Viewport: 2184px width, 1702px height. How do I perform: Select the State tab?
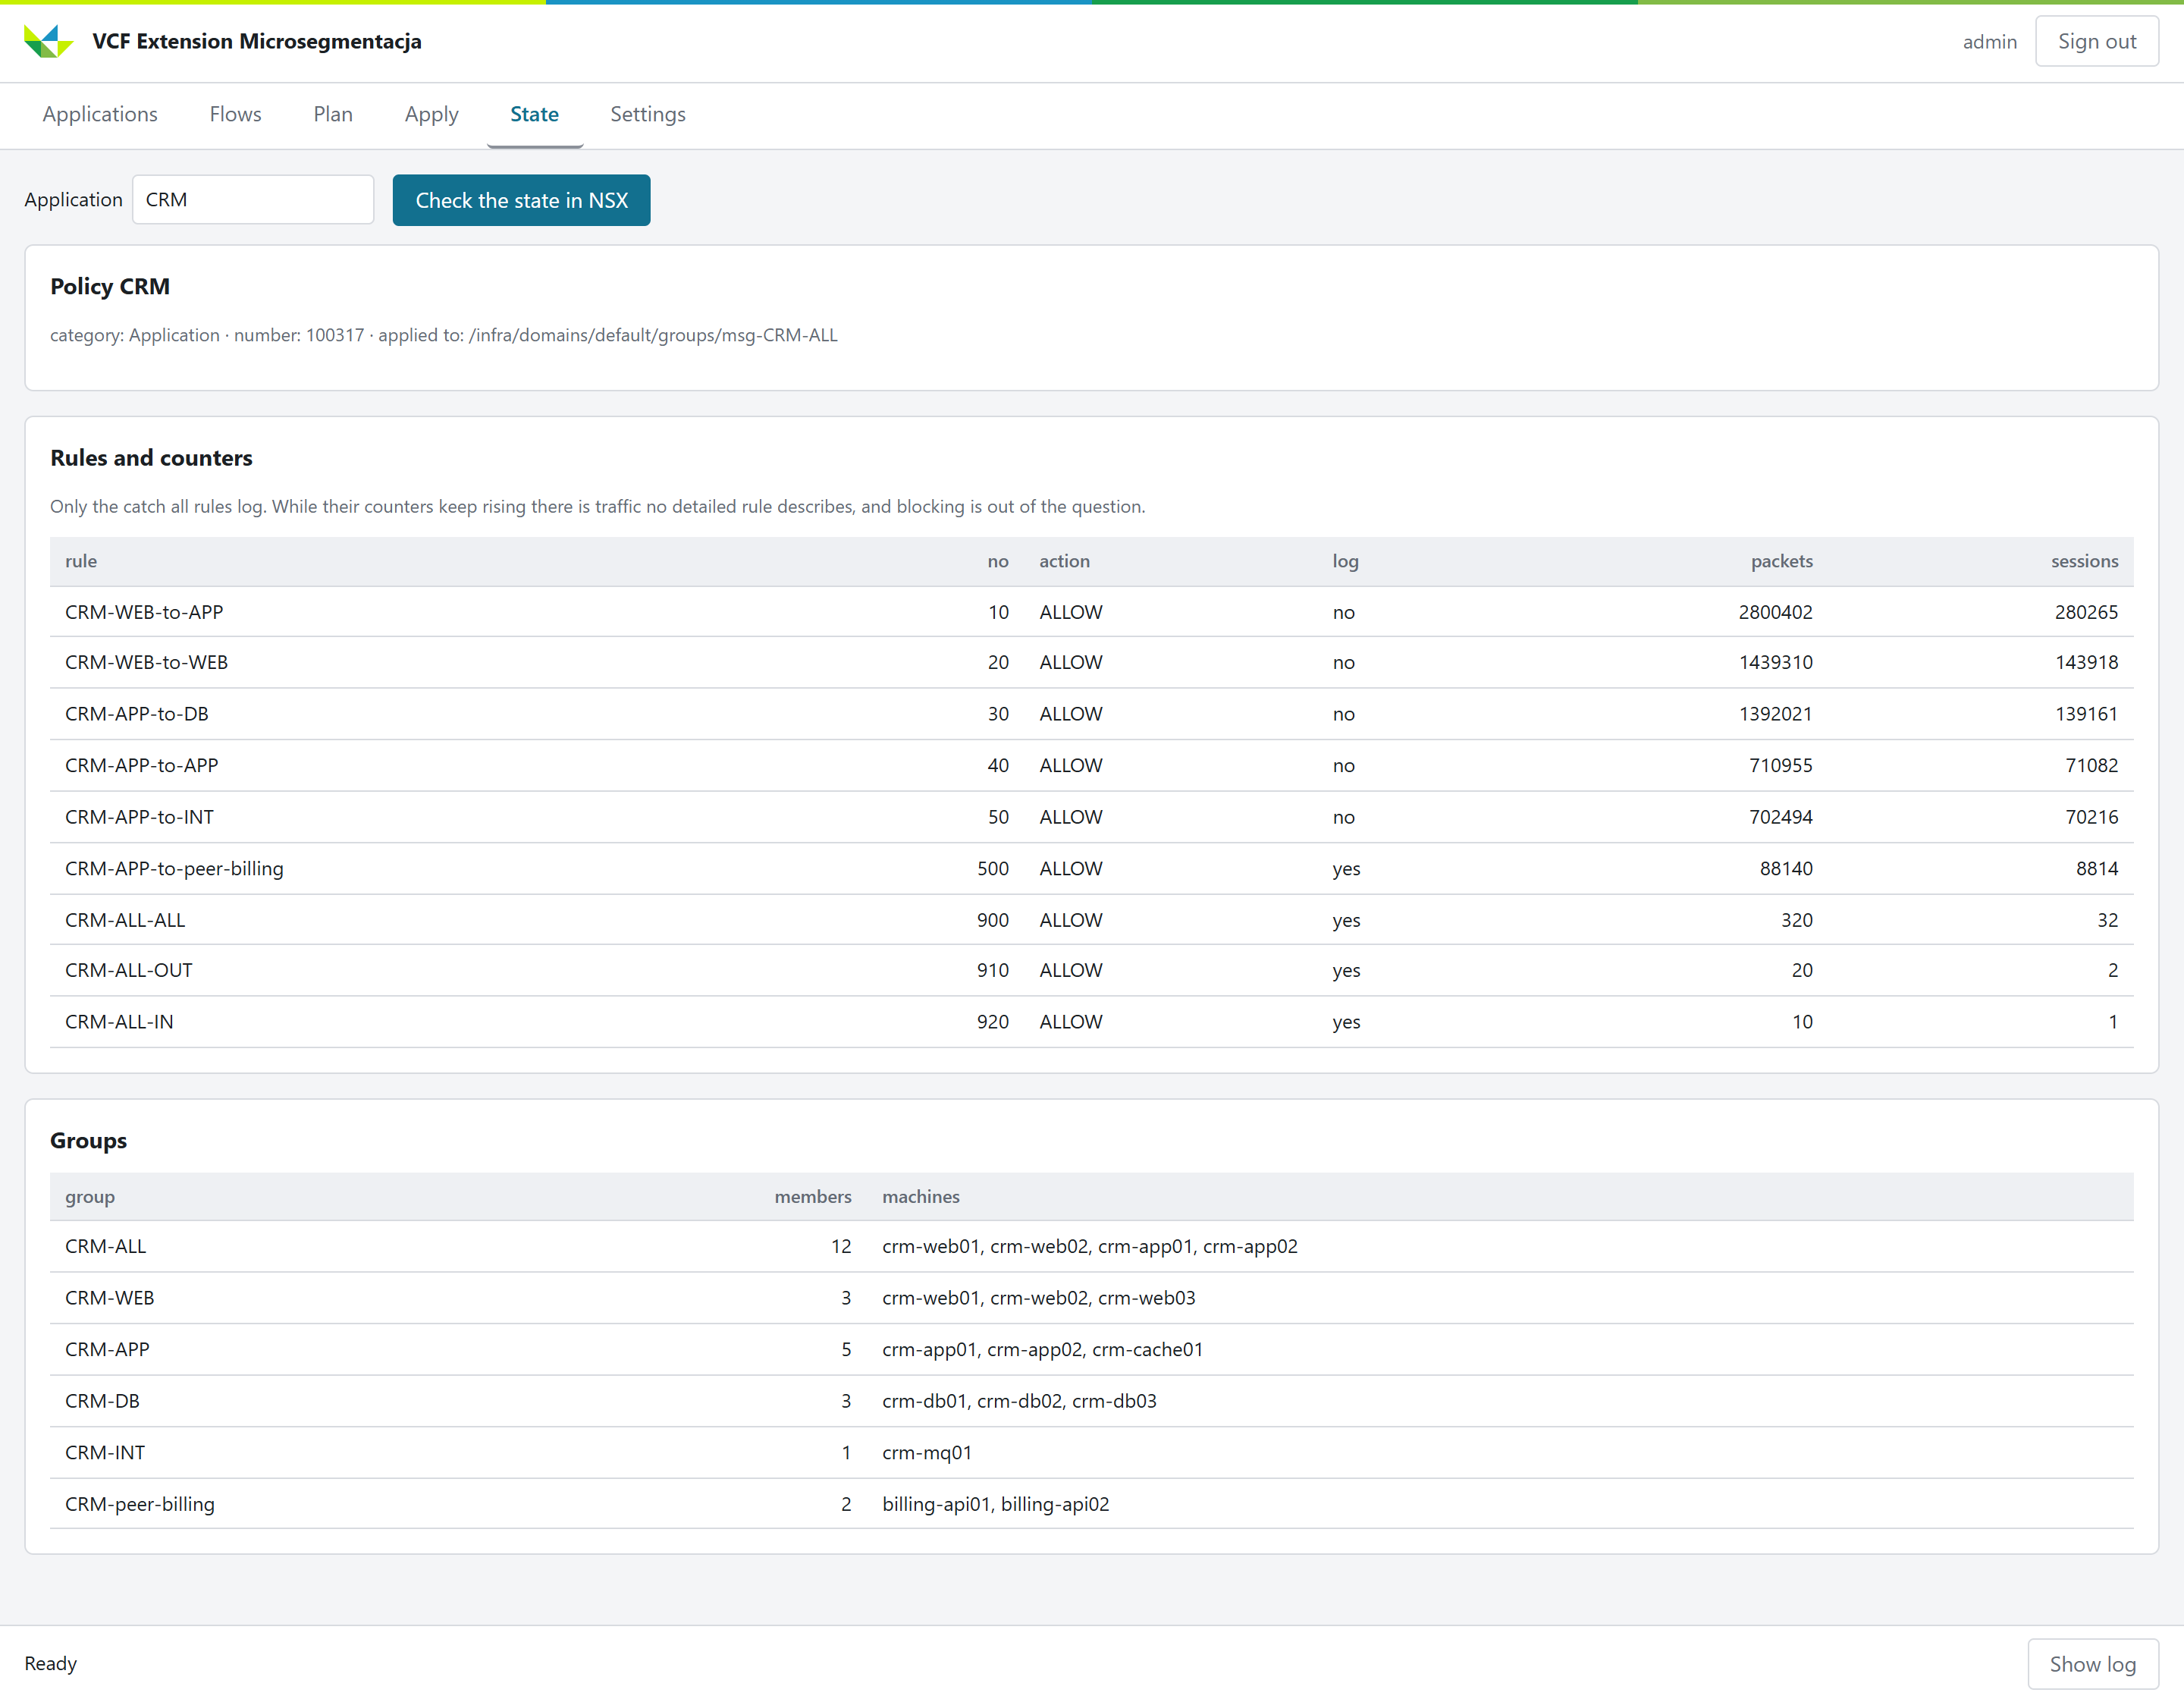point(534,114)
